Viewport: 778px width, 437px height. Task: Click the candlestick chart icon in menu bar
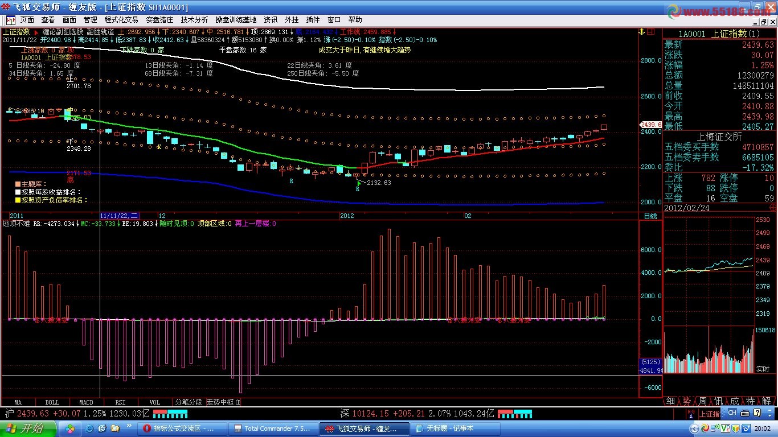click(10, 20)
